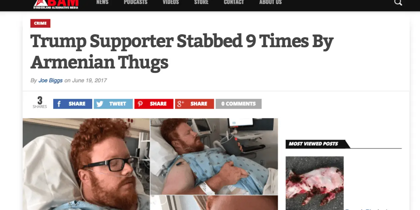Click the Tweet button label
Image resolution: width=420 pixels, height=210 pixels.
pyautogui.click(x=118, y=104)
